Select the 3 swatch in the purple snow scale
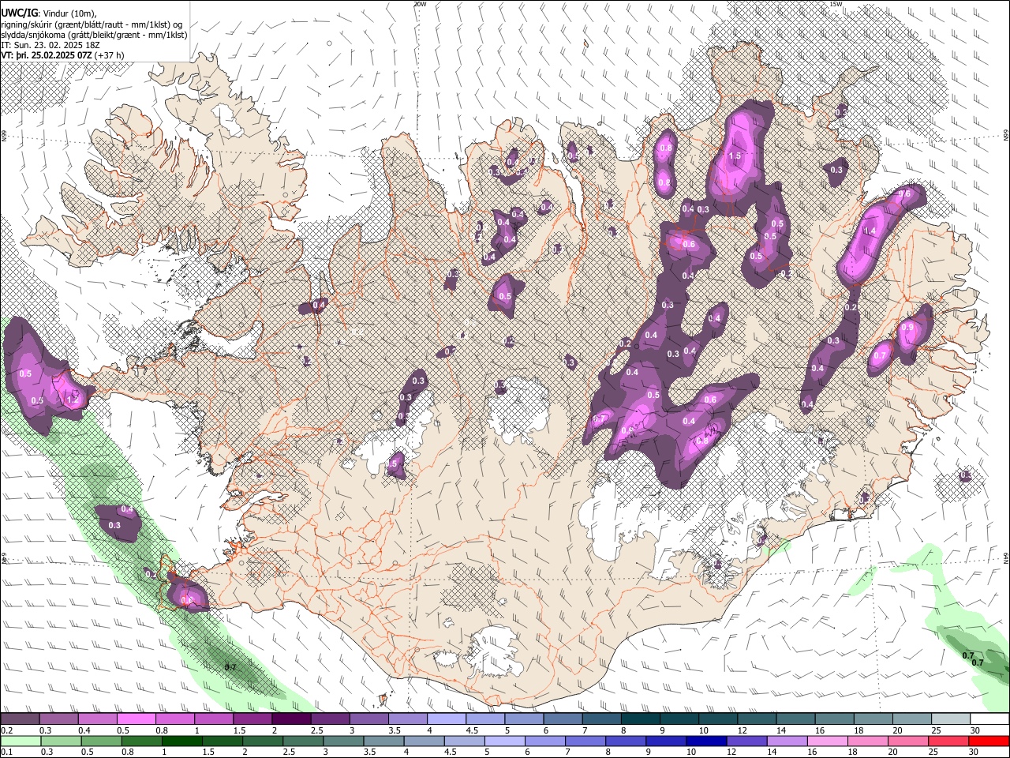Viewport: 1010px width, 758px height. [x=369, y=719]
